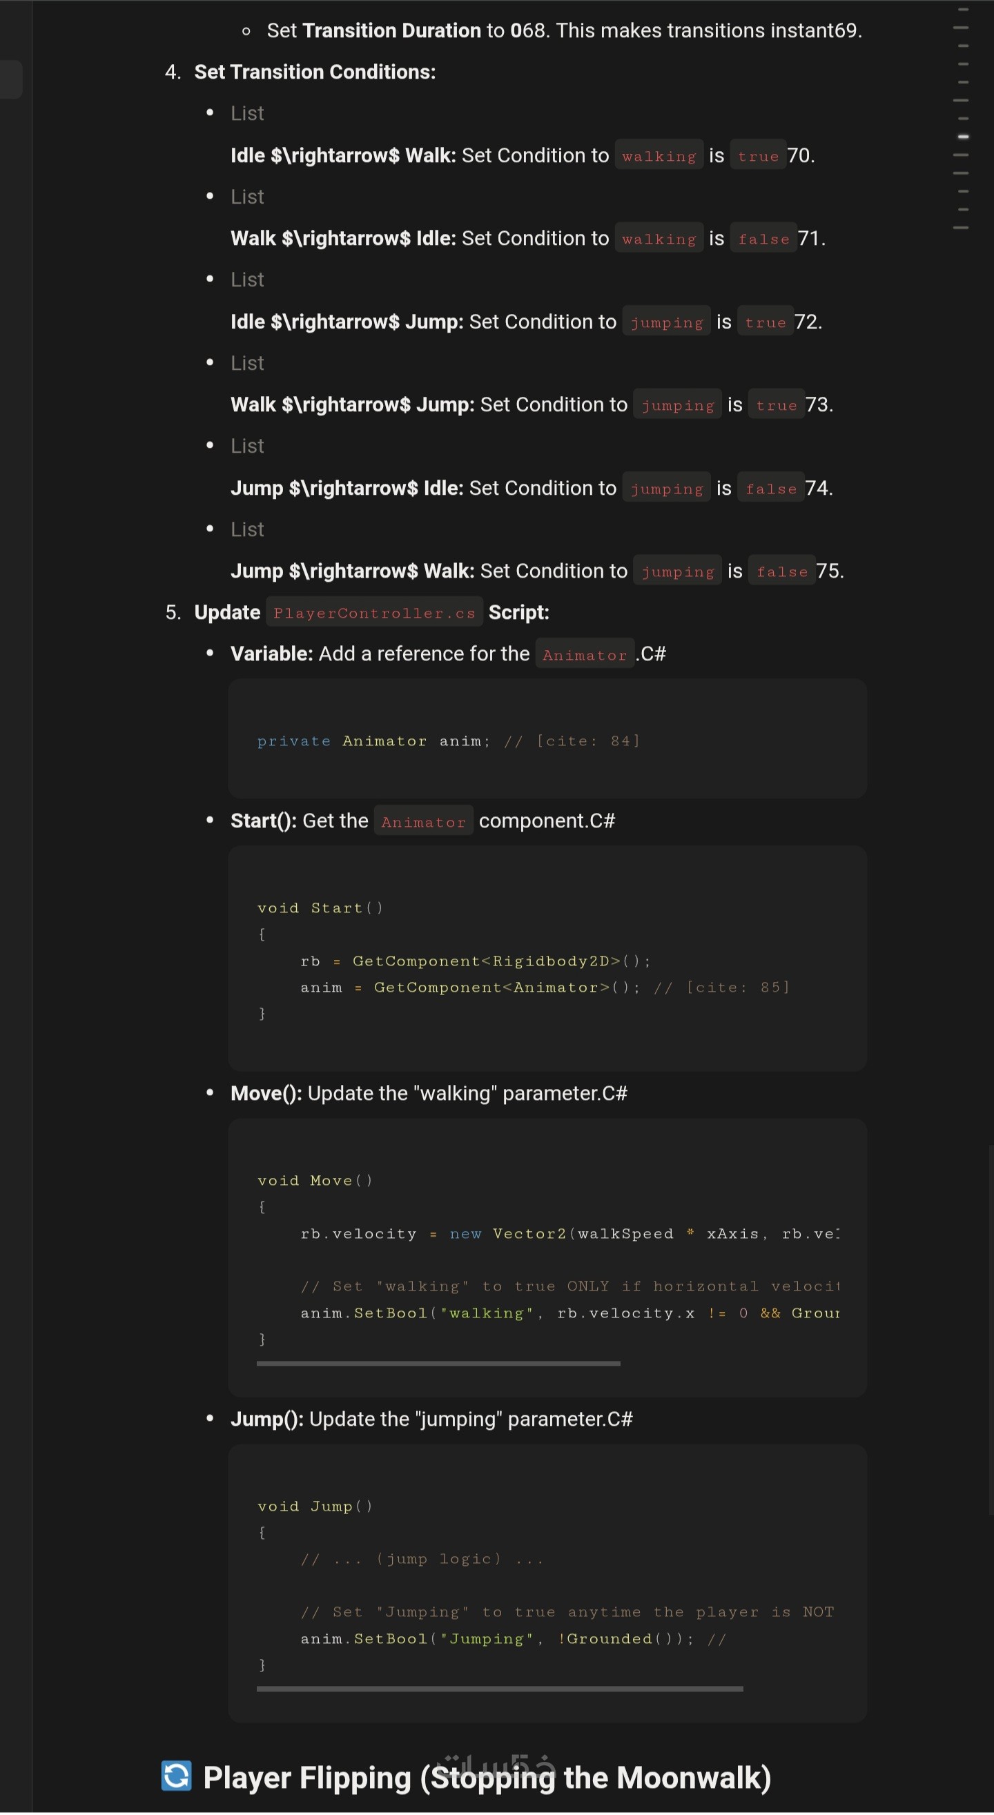This screenshot has height=1815, width=994.
Task: Select the bottommost outline marker dash
Action: 960,228
